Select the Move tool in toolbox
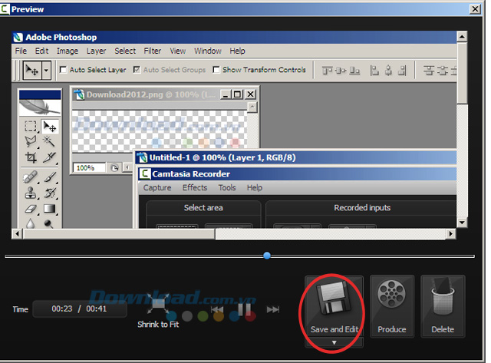491x363 pixels. pos(50,127)
